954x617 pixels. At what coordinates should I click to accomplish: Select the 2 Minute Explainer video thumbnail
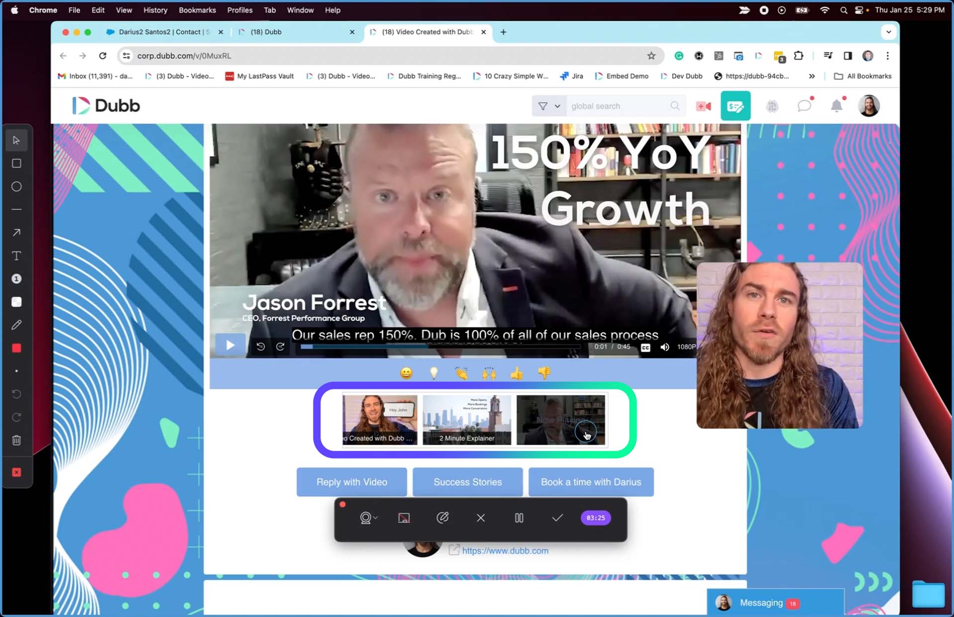click(x=467, y=418)
